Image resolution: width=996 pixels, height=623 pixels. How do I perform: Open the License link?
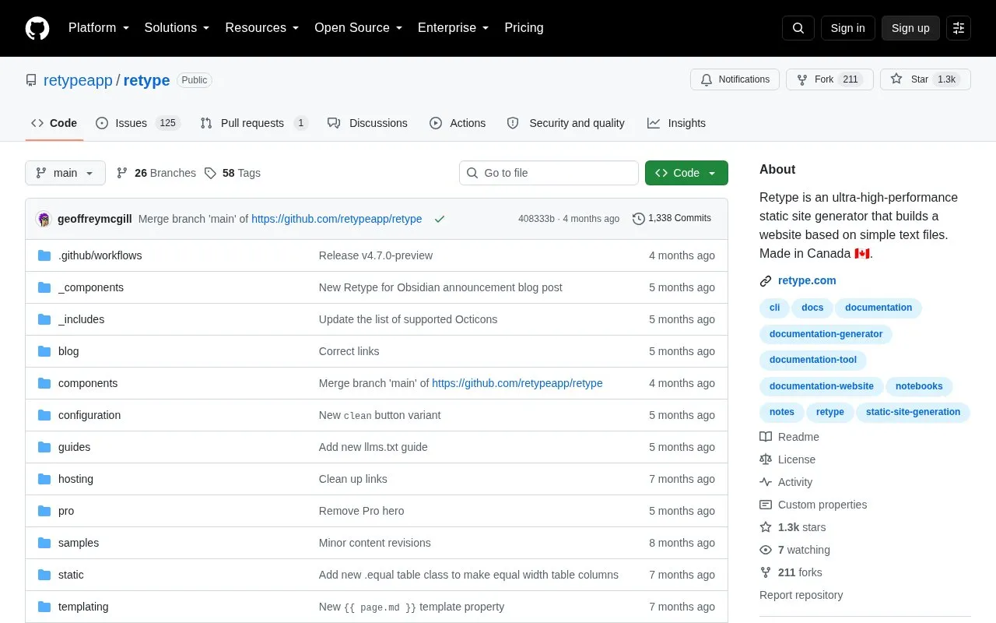787,459
